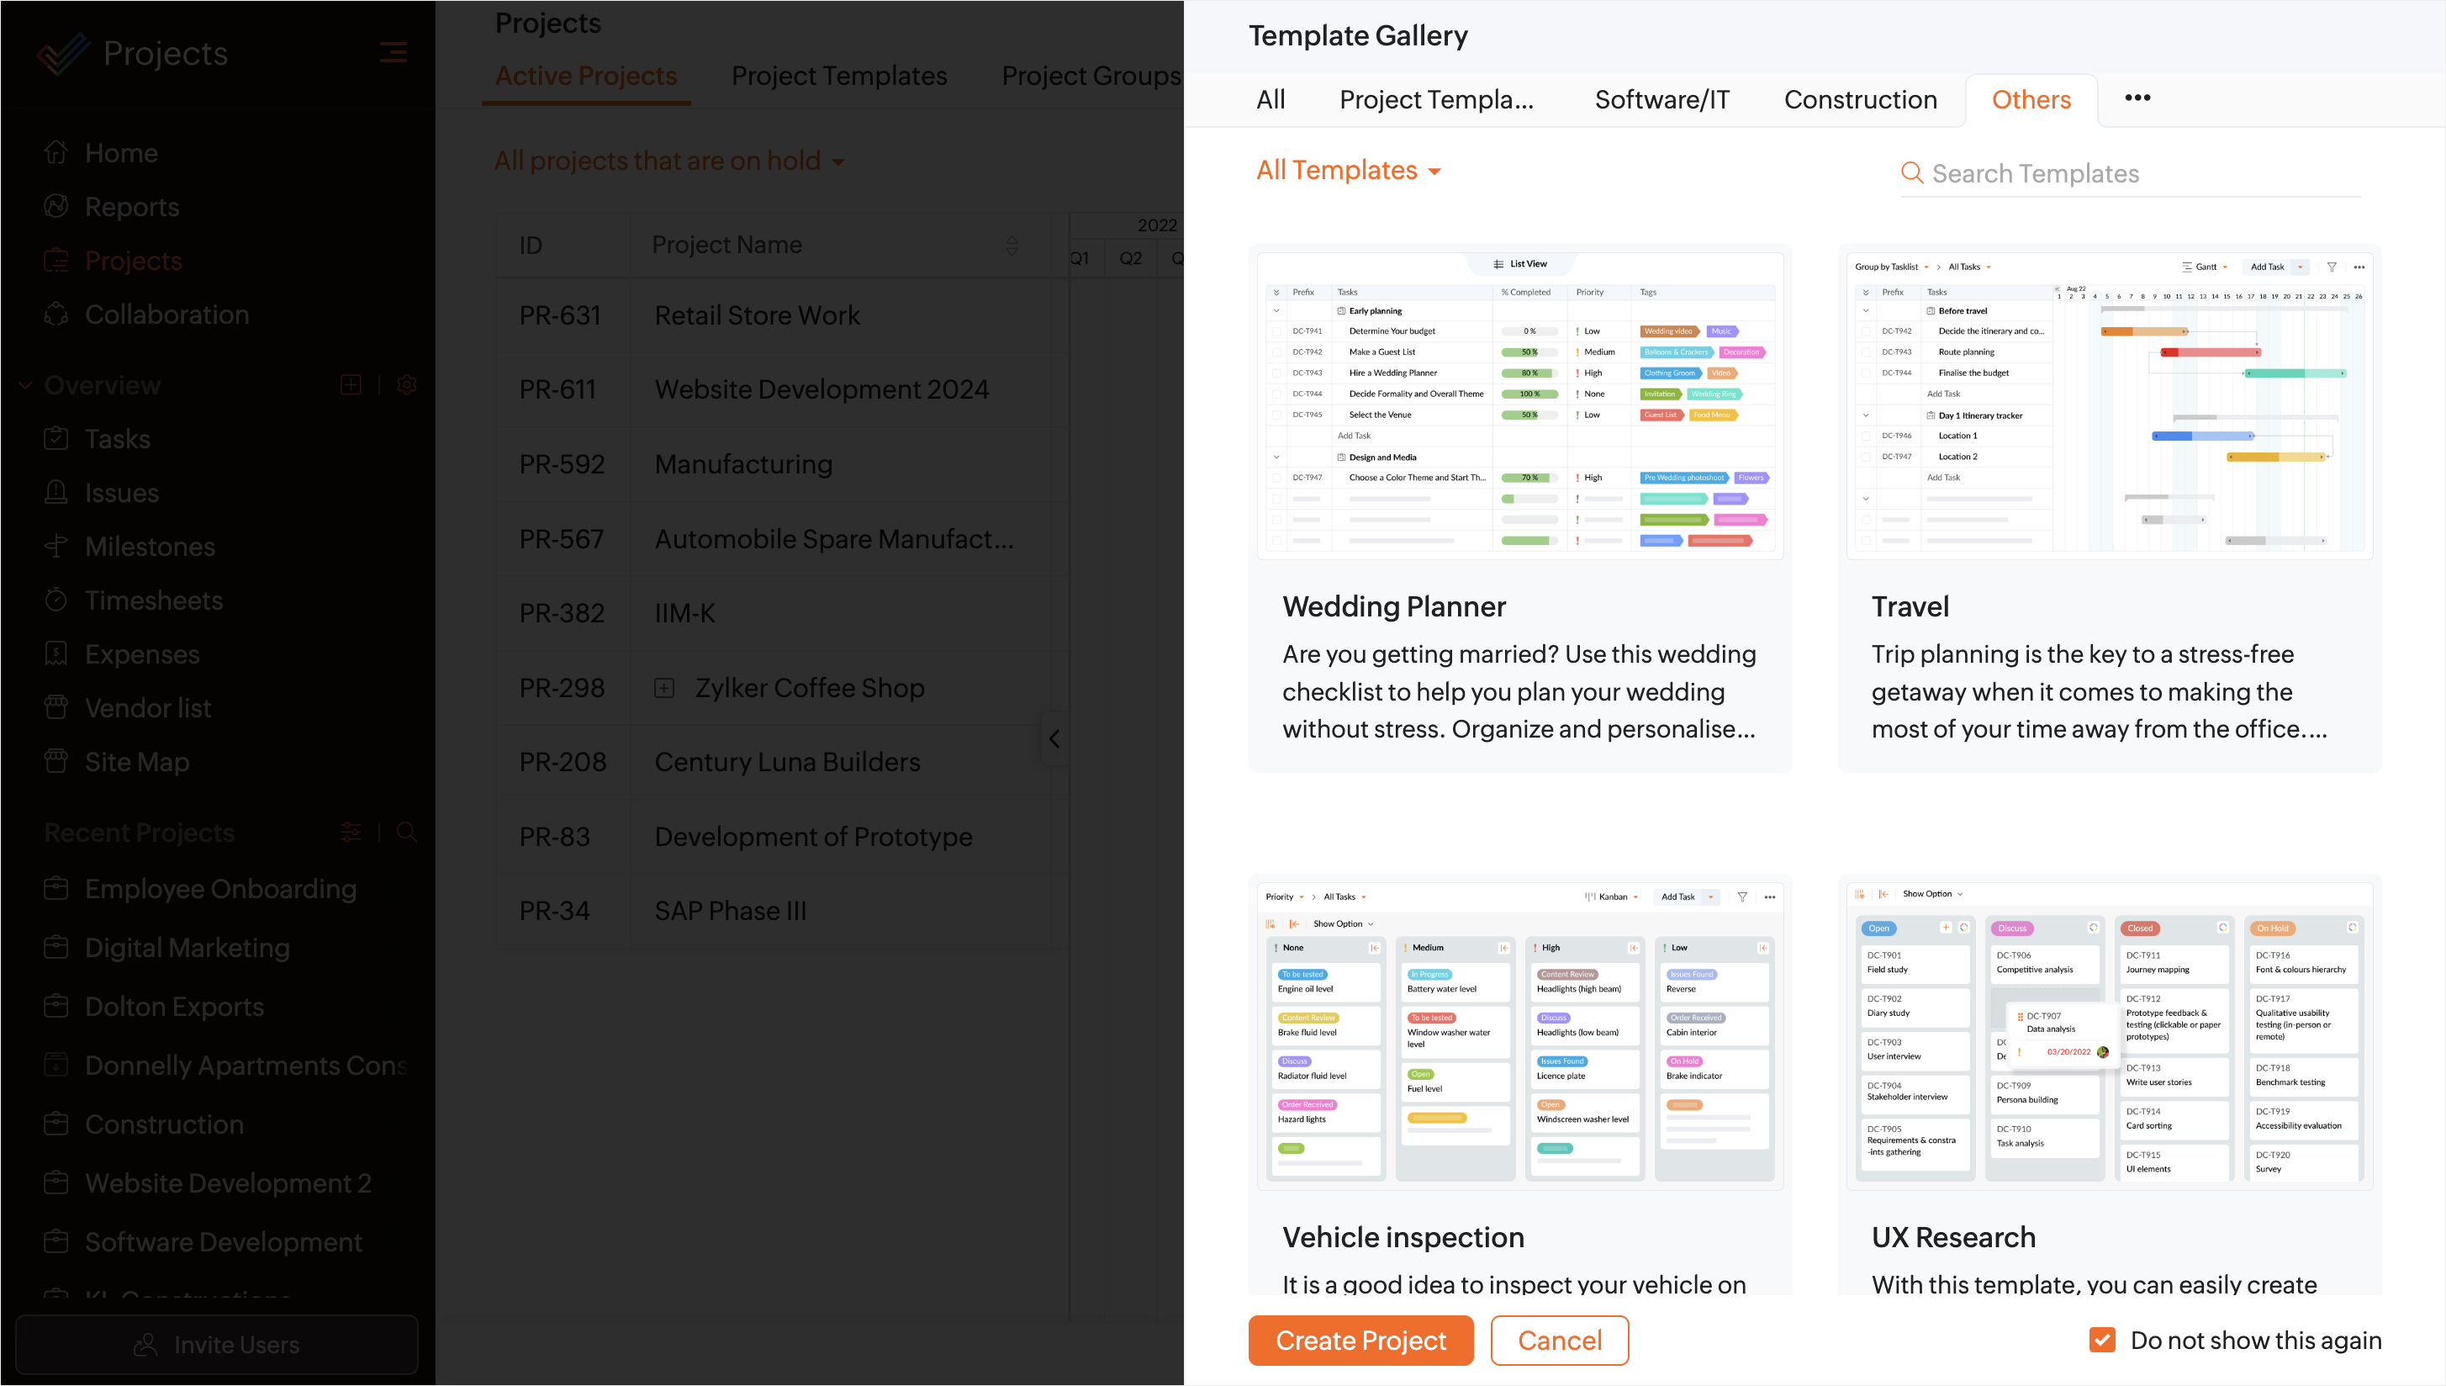Image resolution: width=2446 pixels, height=1386 pixels.
Task: Collapse the Overview section chevron
Action: coord(26,384)
